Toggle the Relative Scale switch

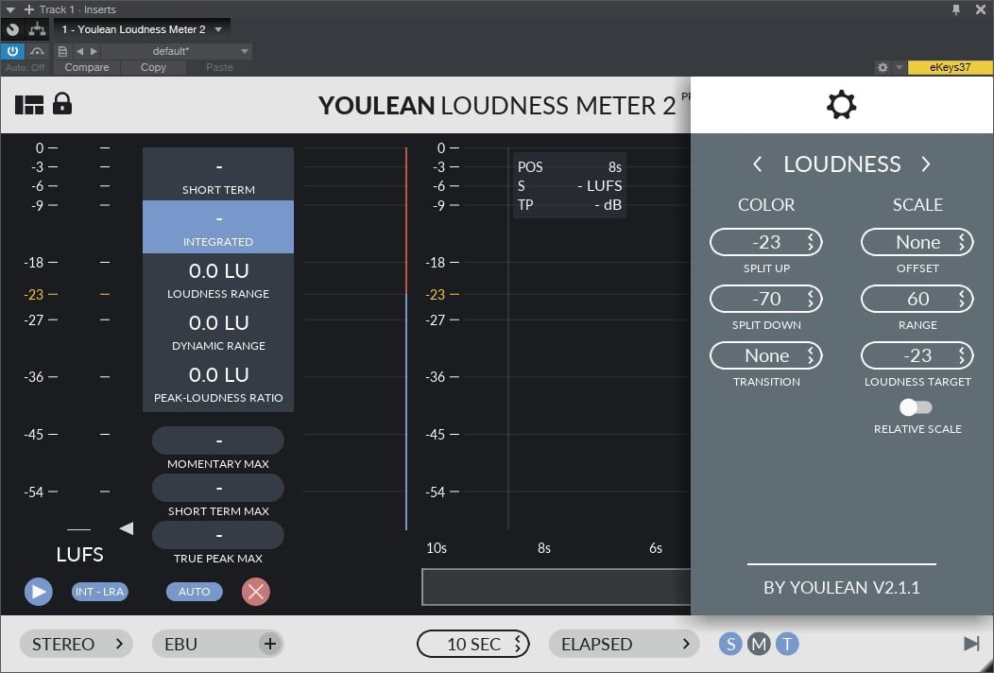tap(916, 407)
